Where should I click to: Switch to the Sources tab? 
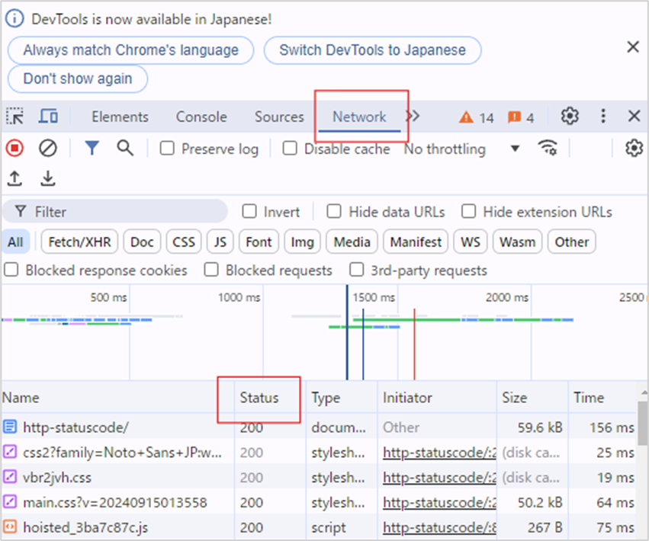click(x=279, y=117)
